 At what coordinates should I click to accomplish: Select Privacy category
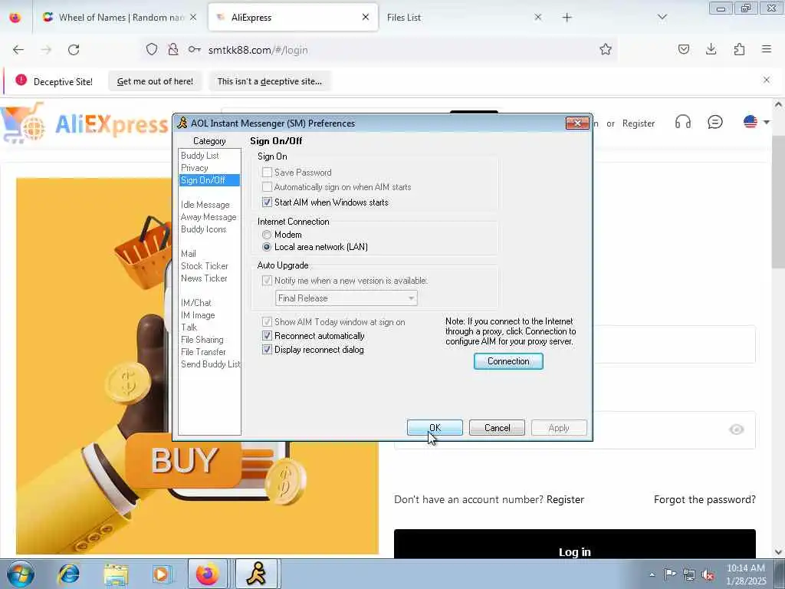pos(194,168)
